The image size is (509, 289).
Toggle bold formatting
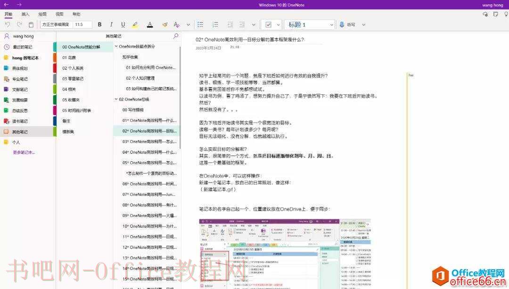[x=99, y=25]
